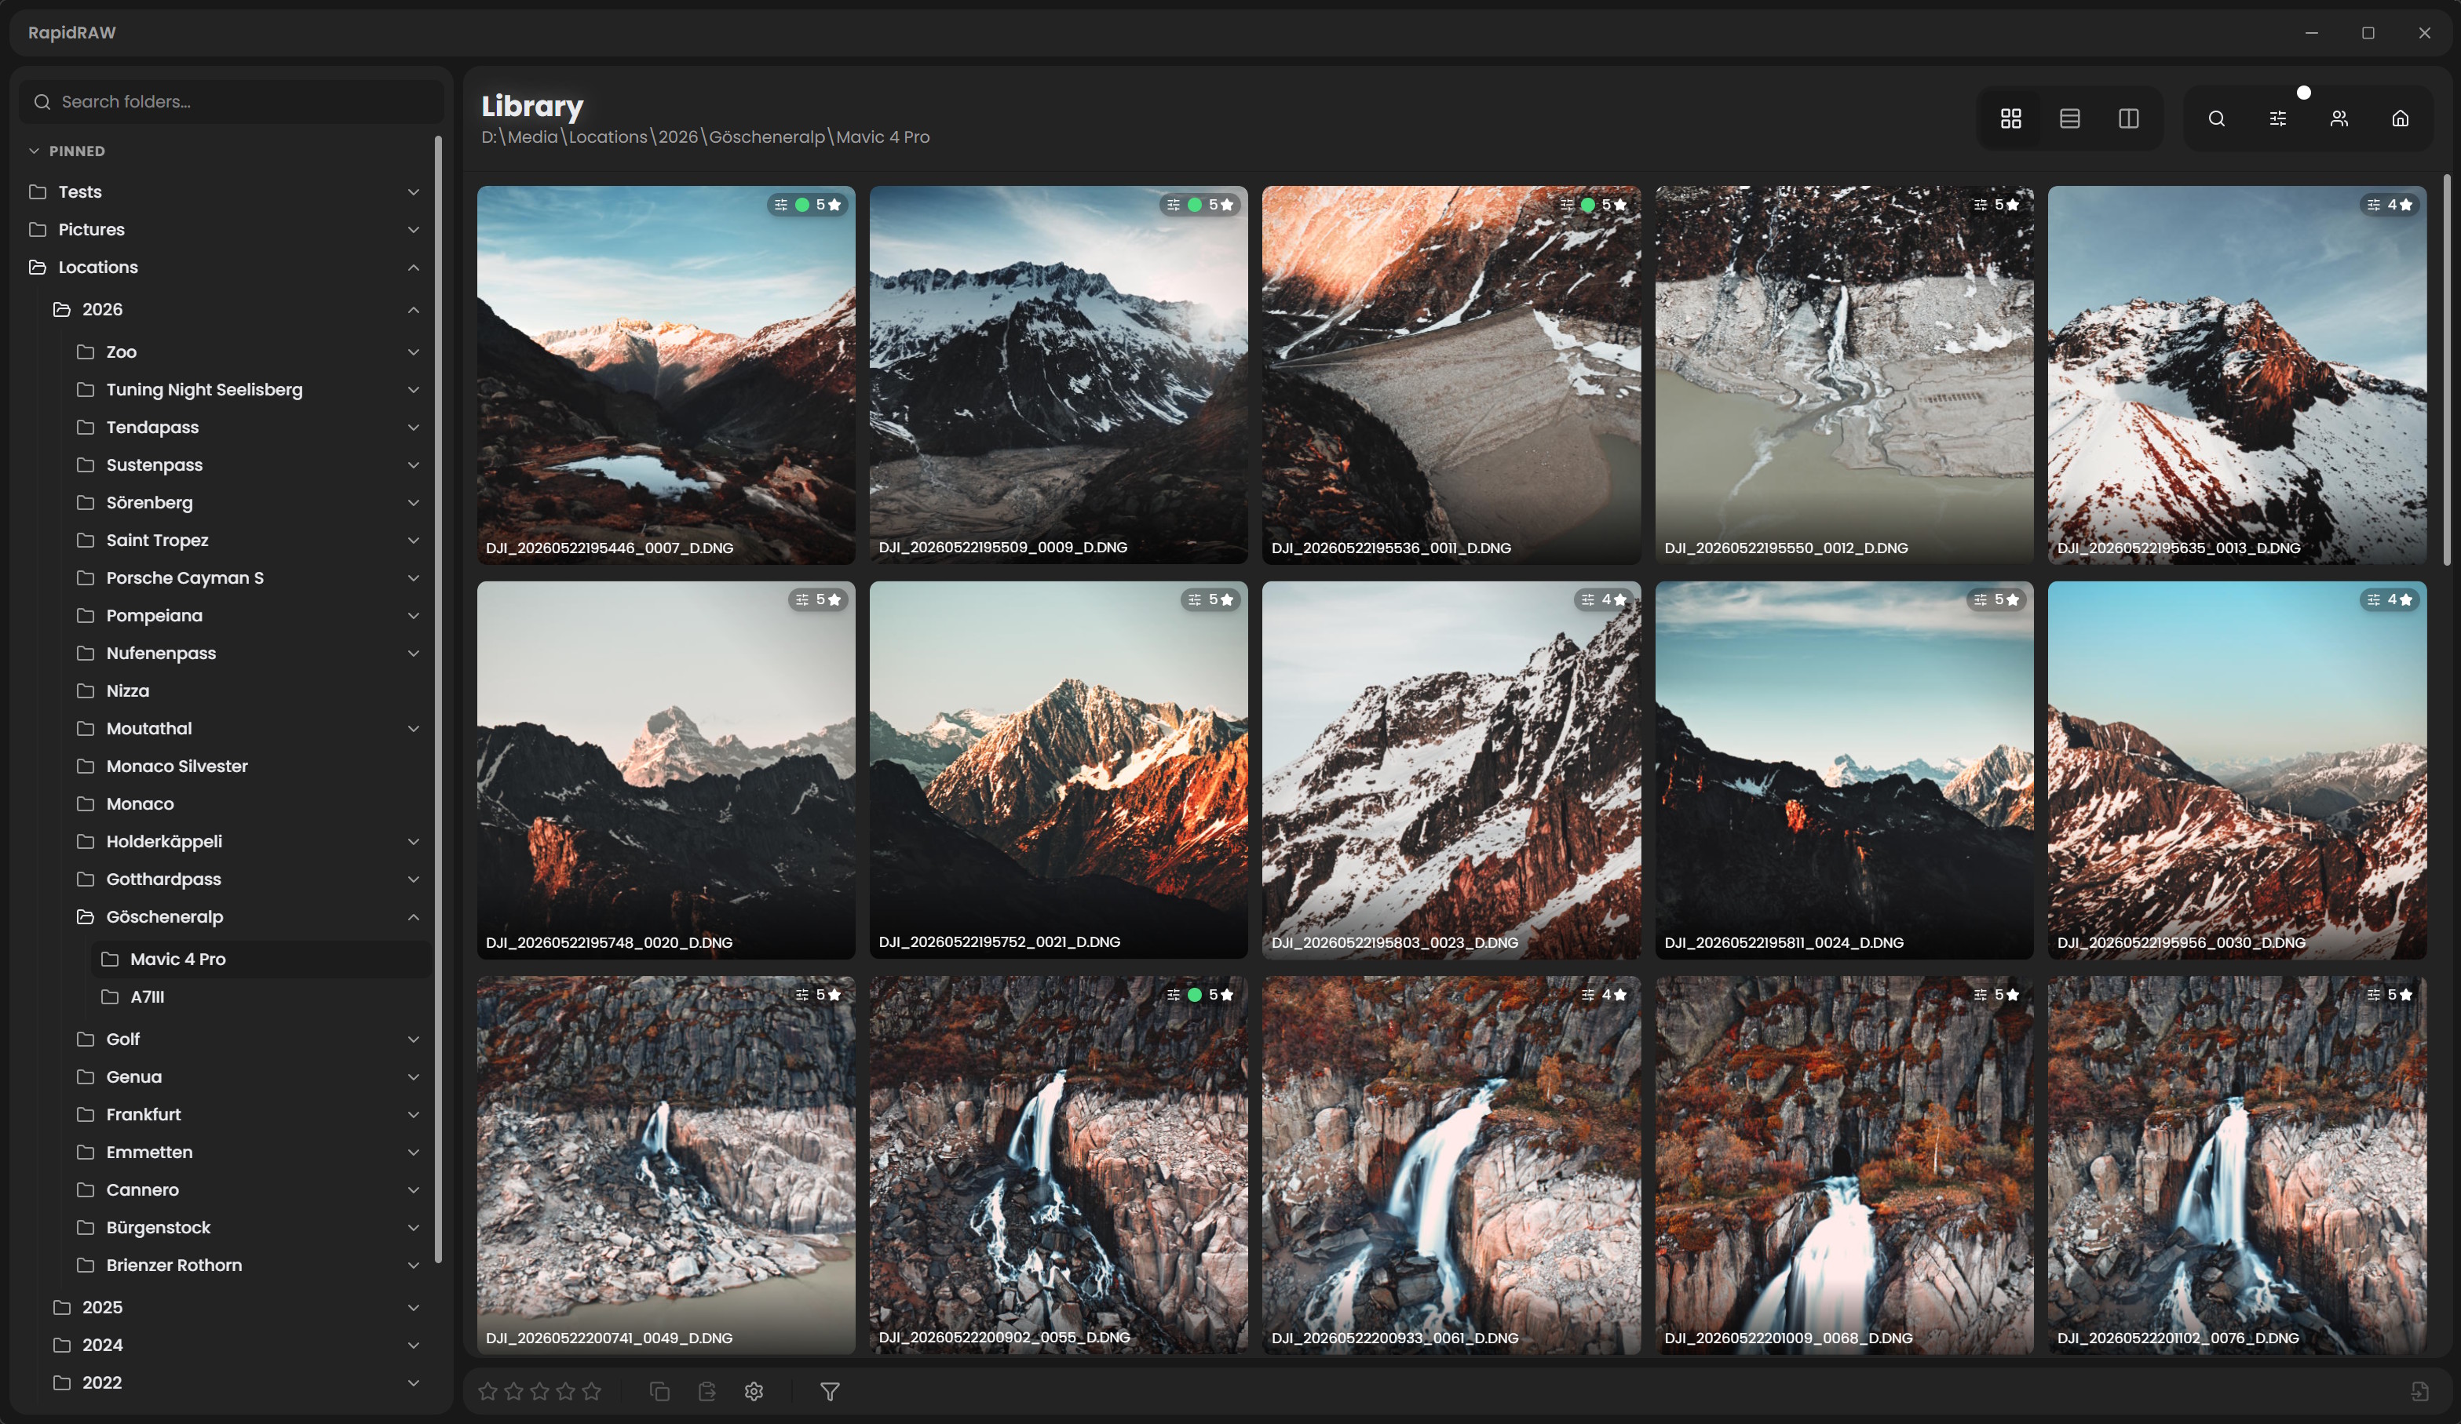Open library image search
This screenshot has height=1424, width=2461.
tap(2217, 119)
